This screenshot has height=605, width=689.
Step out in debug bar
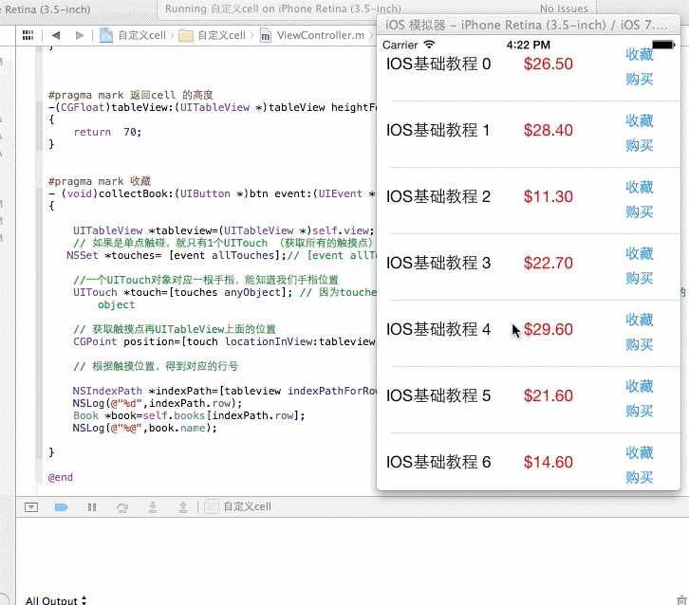point(183,507)
